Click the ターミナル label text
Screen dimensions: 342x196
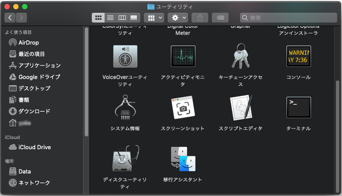(298, 128)
